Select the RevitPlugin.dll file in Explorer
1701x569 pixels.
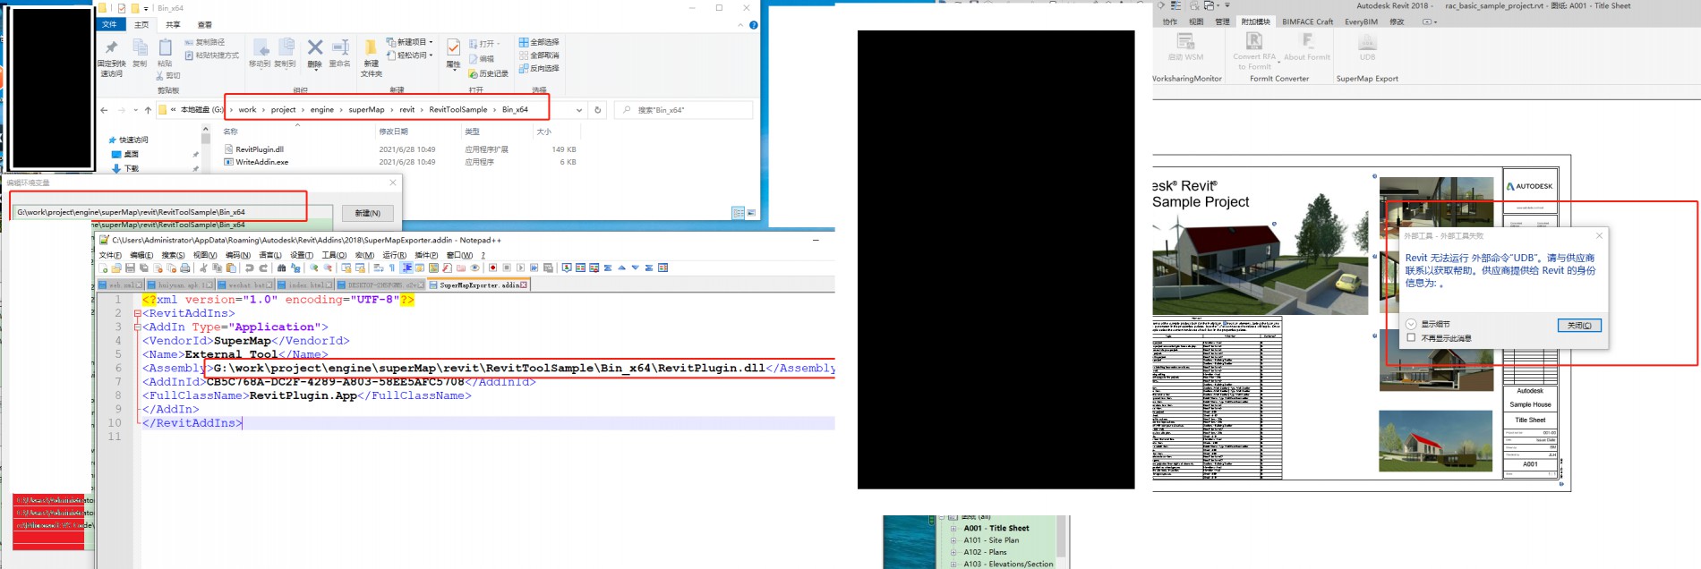(x=260, y=149)
